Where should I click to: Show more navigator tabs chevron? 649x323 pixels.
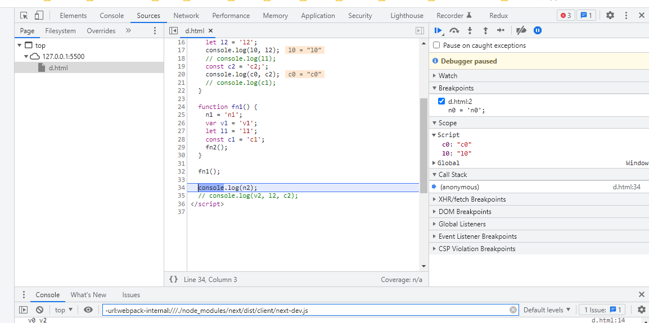(128, 30)
